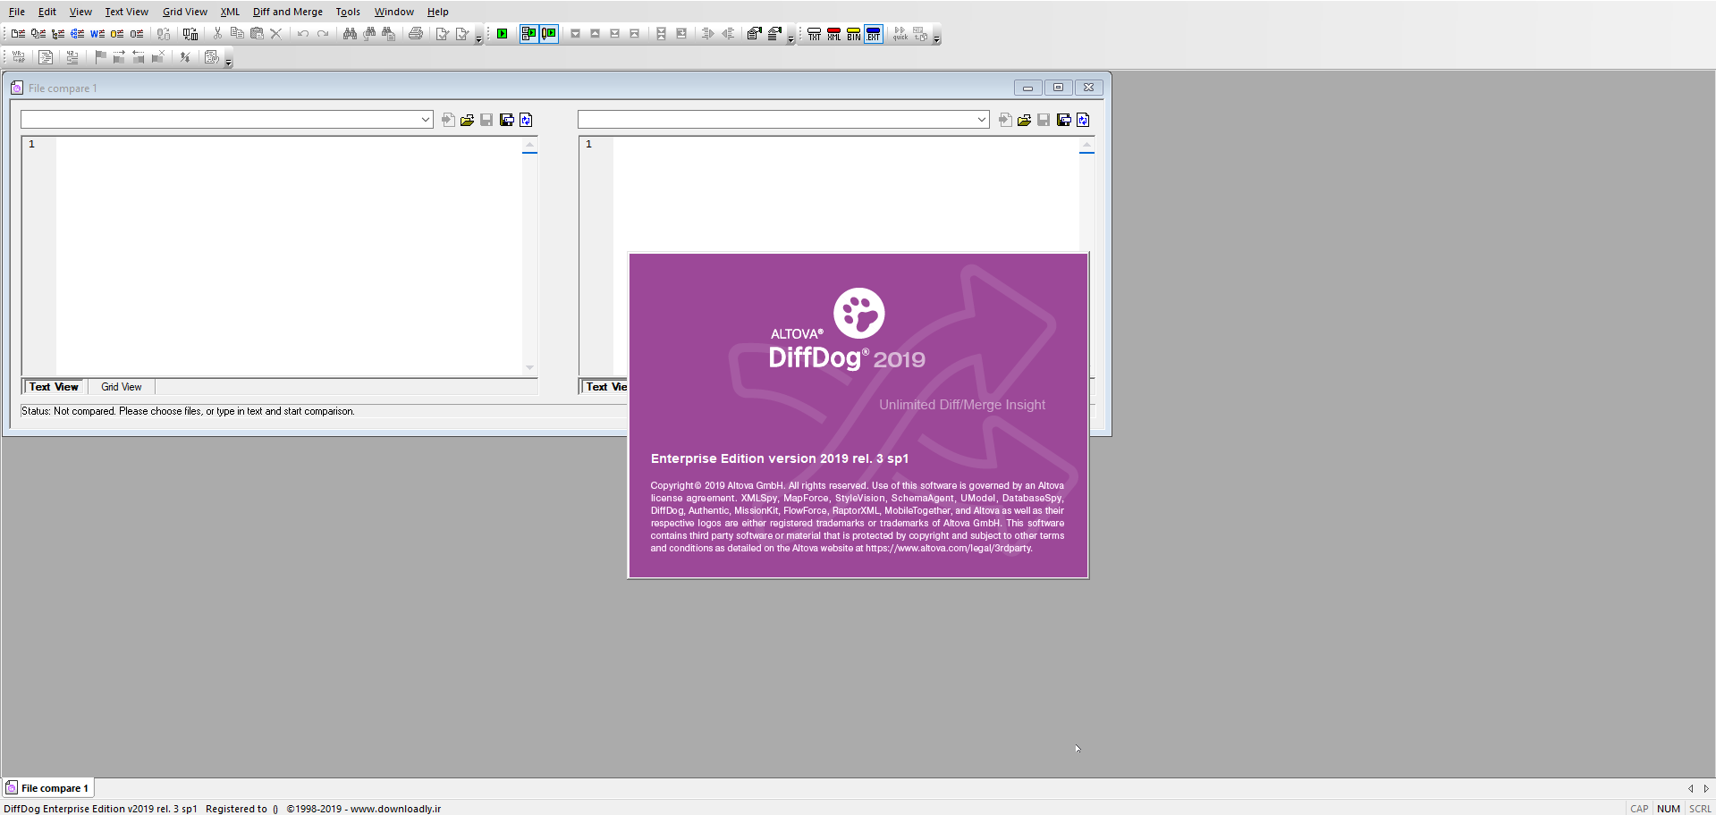Open left pane file path dropdown
The width and height of the screenshot is (1716, 815).
point(426,120)
